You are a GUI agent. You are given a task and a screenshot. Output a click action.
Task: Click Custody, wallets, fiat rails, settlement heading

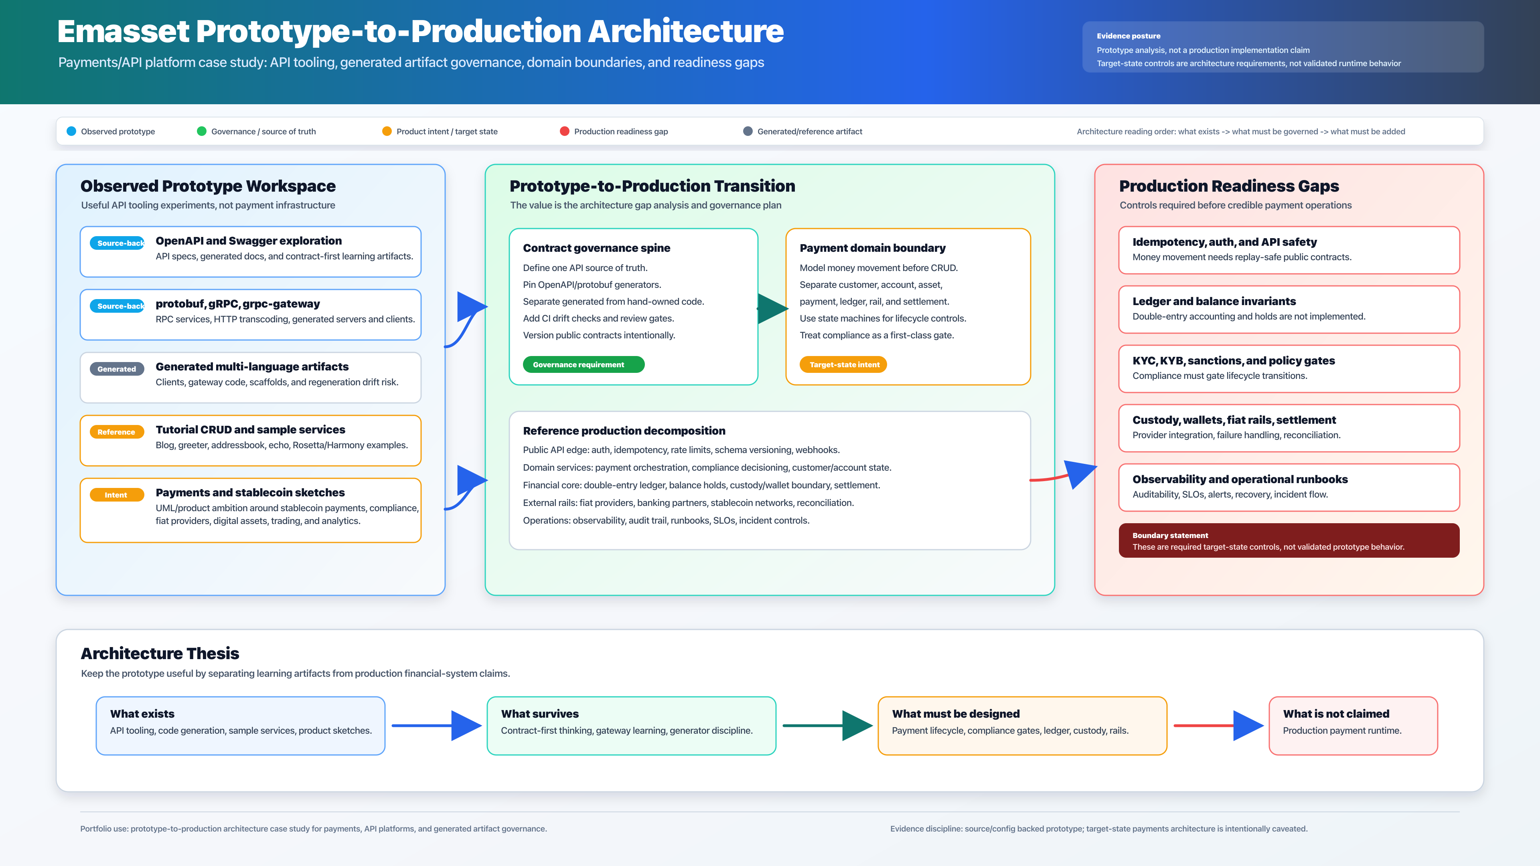click(1234, 420)
